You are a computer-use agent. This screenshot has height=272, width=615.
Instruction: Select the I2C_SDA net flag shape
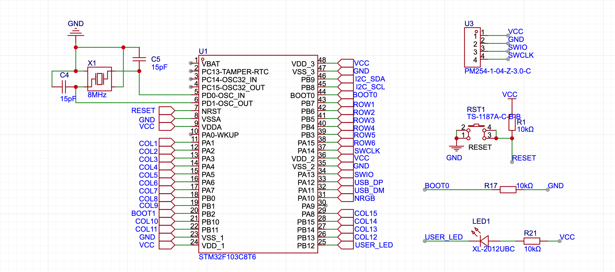[x=346, y=79]
